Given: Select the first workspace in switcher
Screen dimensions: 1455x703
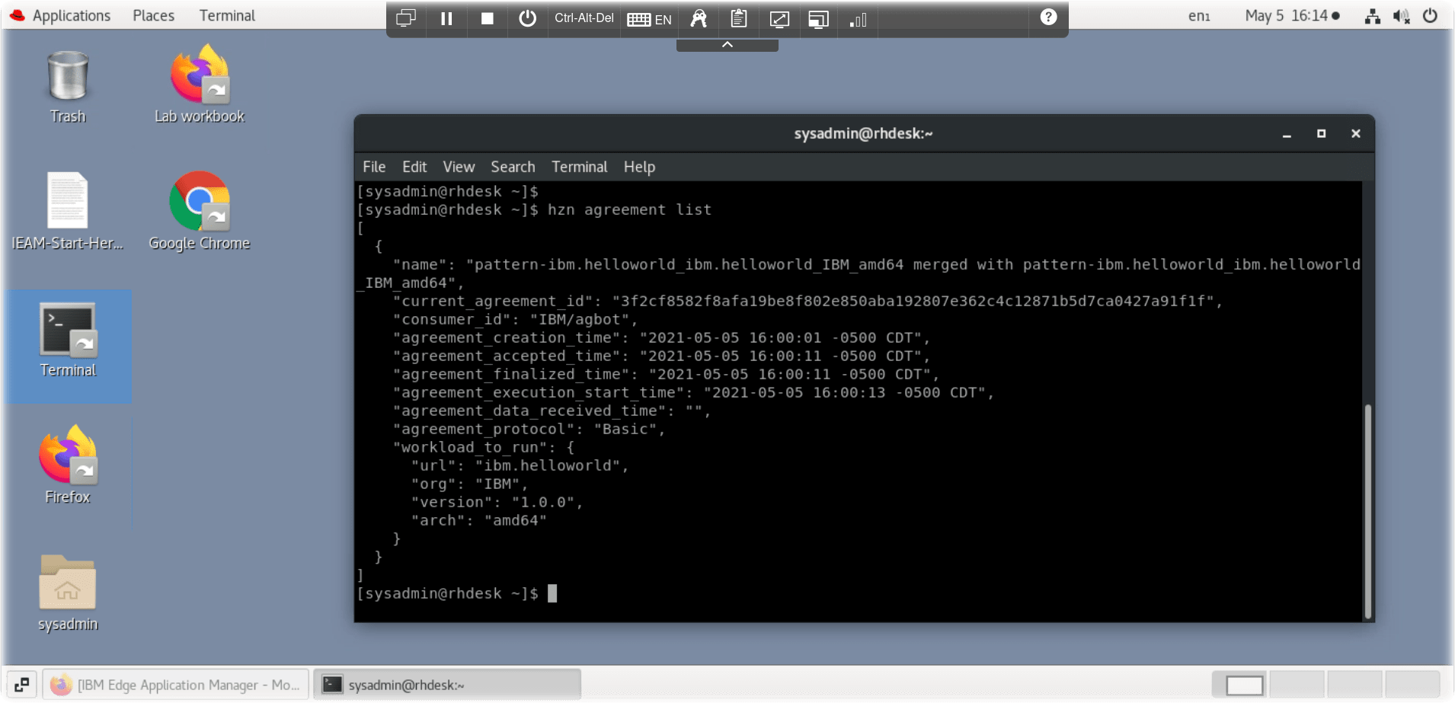Looking at the screenshot, I should [x=1239, y=685].
